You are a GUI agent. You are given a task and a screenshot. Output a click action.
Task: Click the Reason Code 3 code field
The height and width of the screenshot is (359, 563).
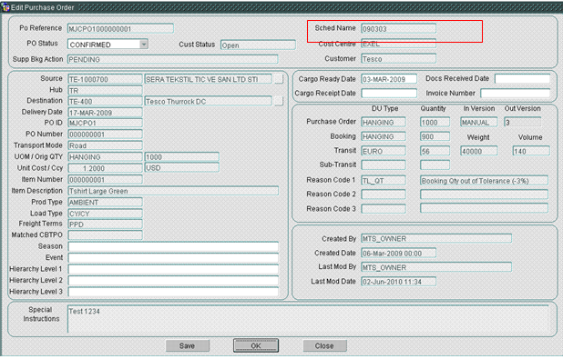[x=384, y=208]
